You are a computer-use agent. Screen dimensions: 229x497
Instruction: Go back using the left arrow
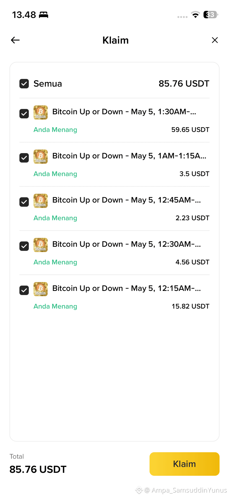click(x=15, y=40)
